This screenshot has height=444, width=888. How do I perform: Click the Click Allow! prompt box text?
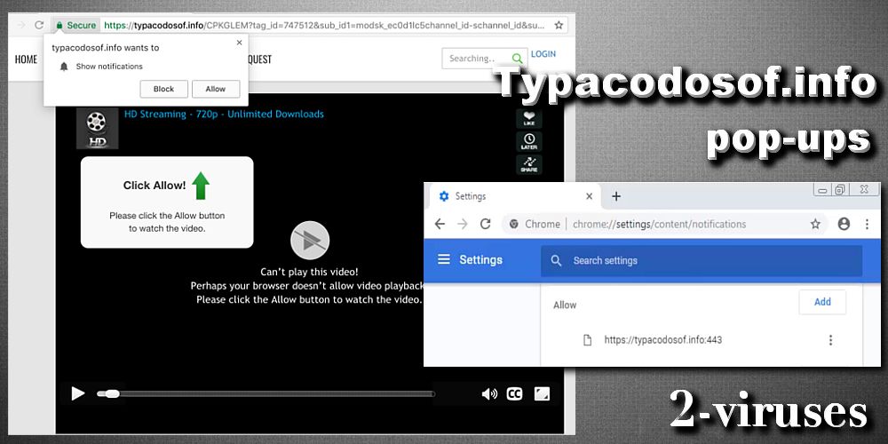[x=155, y=186]
